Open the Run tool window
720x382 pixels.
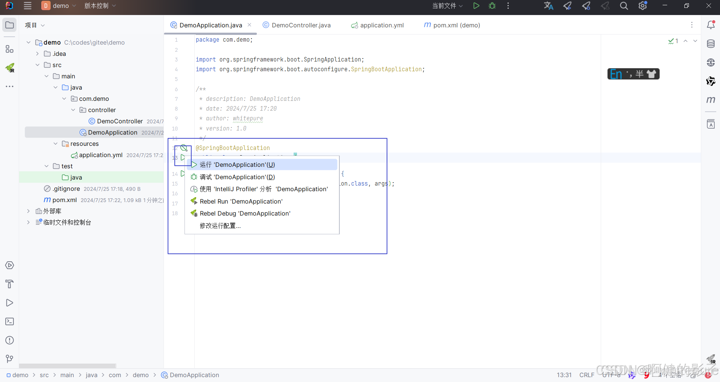click(10, 303)
